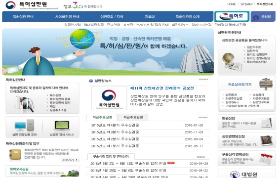Open the 특허심판원 소개 main menu
Image resolution: width=280 pixels, height=178 pixels.
188,17
